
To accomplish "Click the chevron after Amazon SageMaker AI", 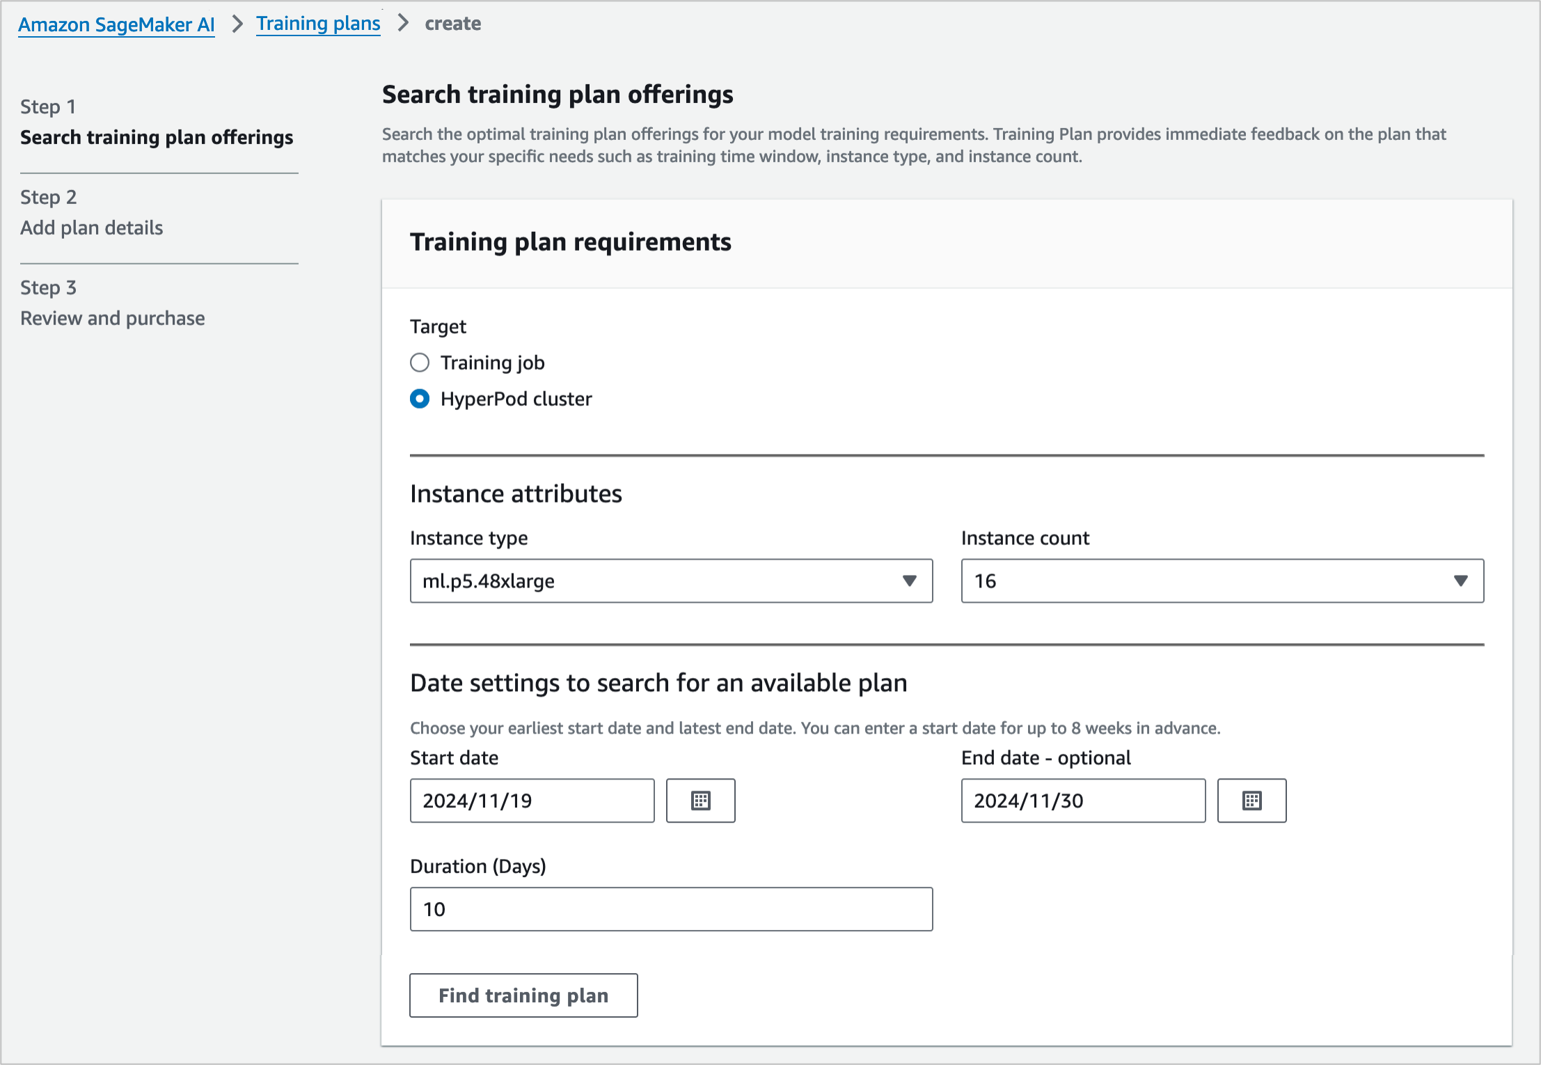I will coord(237,24).
